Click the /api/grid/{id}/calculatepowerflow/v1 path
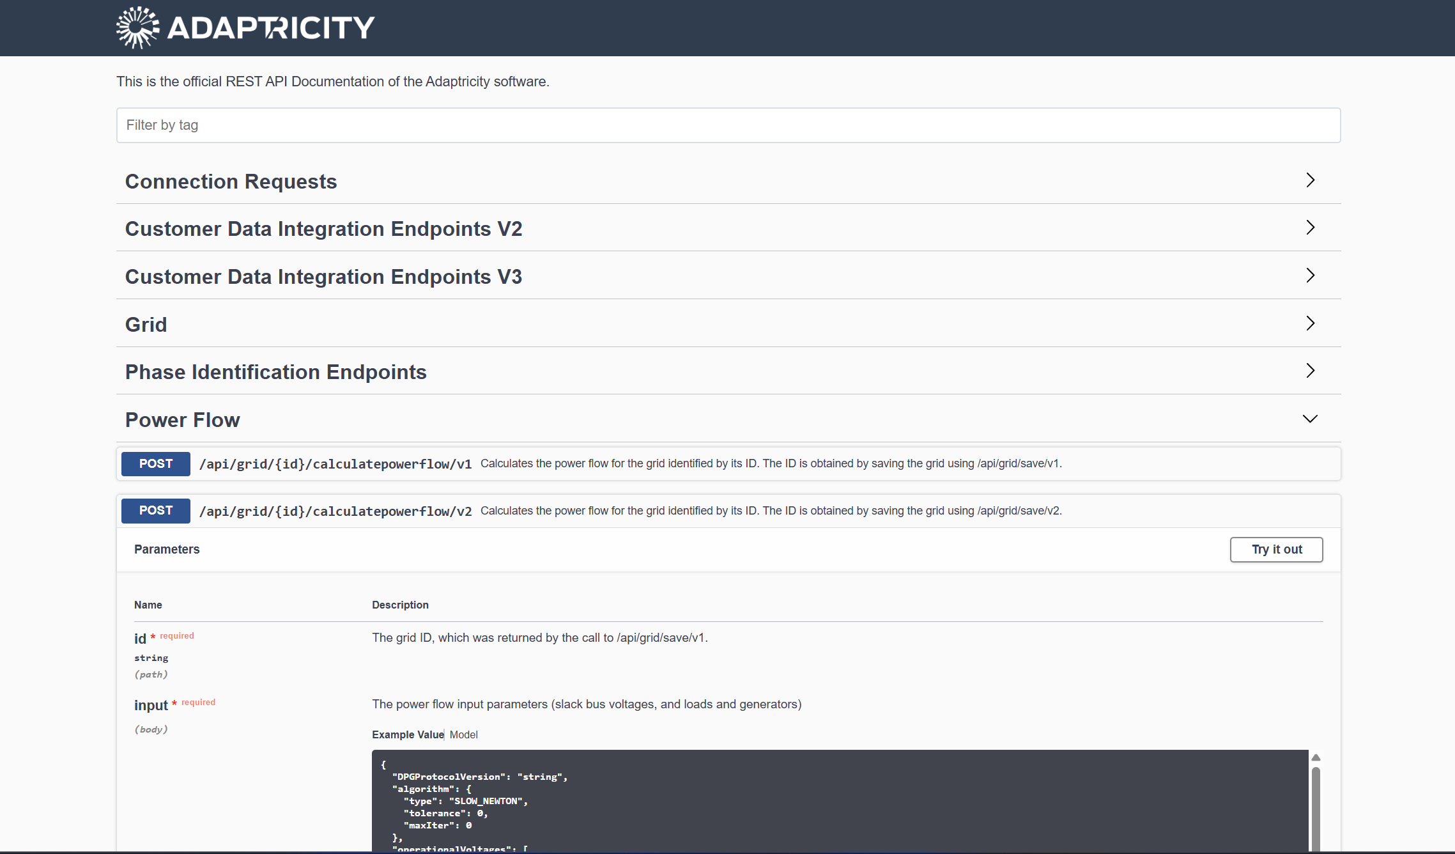 point(335,464)
